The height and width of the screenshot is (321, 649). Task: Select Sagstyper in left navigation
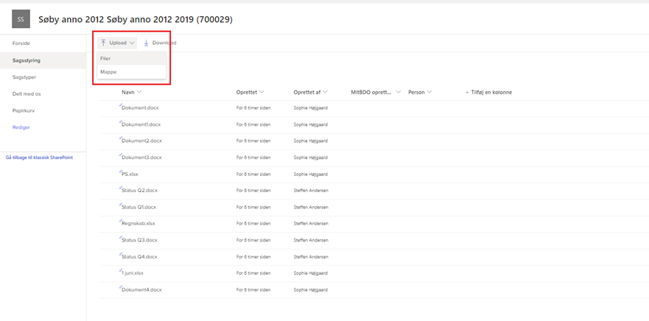tap(24, 77)
